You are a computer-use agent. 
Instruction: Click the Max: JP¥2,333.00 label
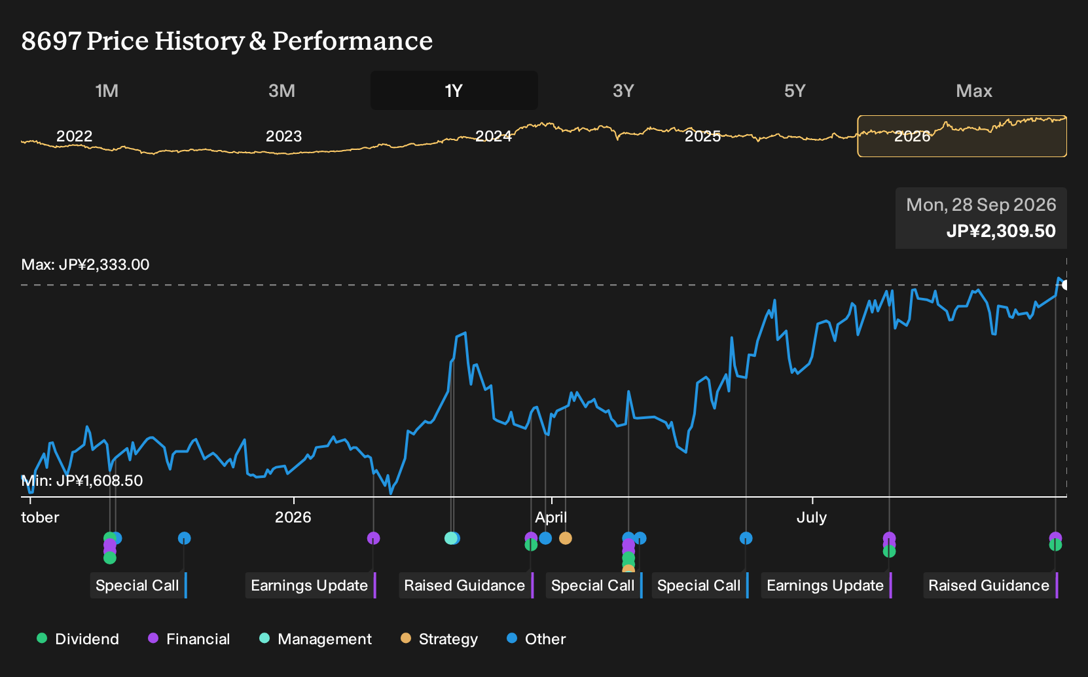point(85,265)
